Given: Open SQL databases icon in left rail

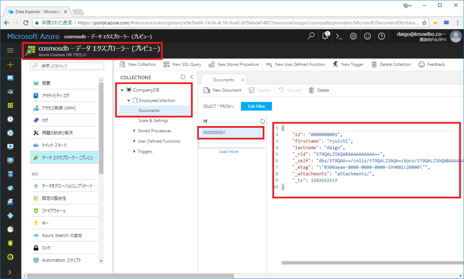Looking at the screenshot, I should click(10, 174).
